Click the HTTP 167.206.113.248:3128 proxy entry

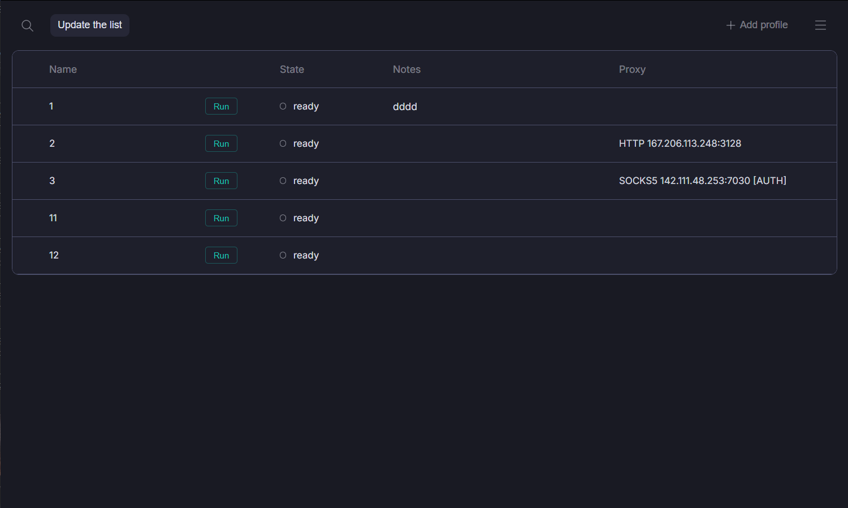(x=680, y=143)
